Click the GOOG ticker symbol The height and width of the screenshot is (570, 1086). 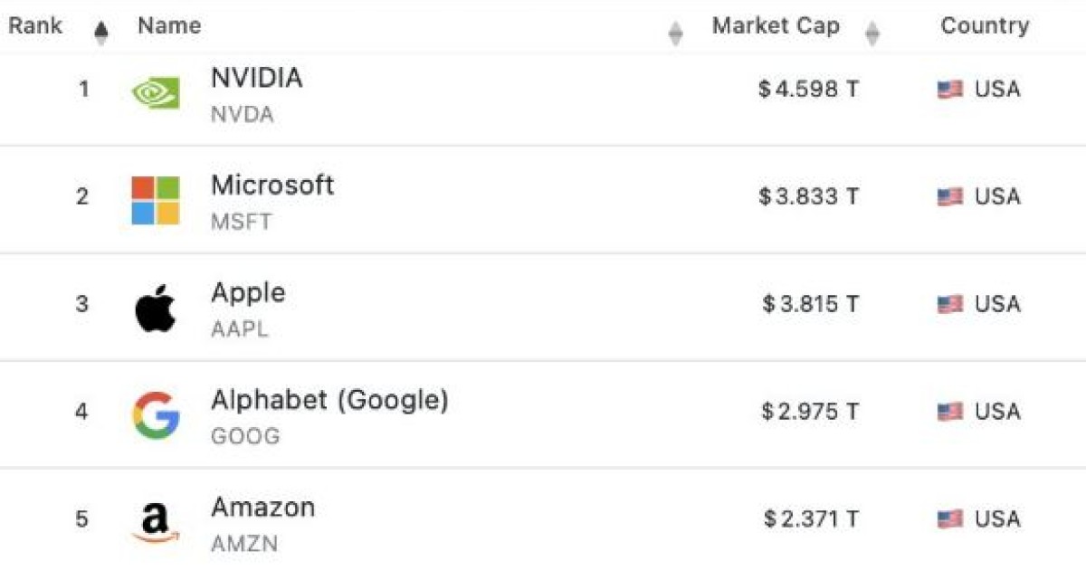245,436
